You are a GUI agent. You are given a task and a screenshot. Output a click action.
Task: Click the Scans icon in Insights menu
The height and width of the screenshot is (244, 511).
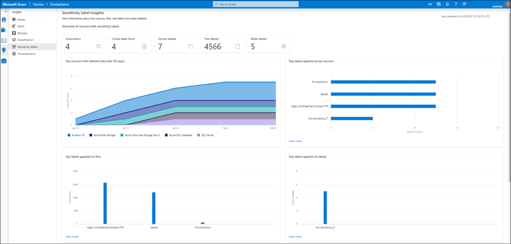click(14, 26)
